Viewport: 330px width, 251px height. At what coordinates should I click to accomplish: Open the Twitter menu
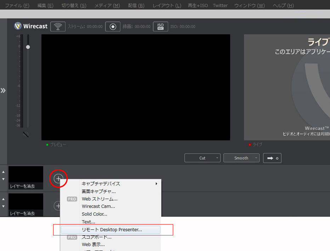pyautogui.click(x=220, y=5)
